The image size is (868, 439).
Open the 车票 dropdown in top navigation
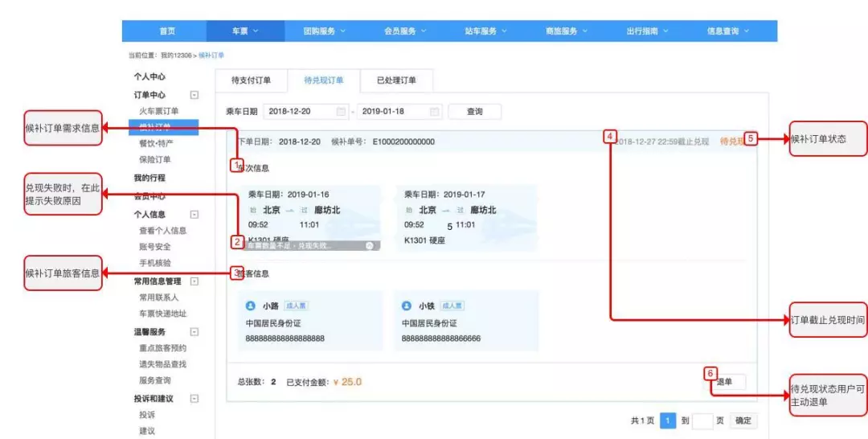pyautogui.click(x=245, y=31)
